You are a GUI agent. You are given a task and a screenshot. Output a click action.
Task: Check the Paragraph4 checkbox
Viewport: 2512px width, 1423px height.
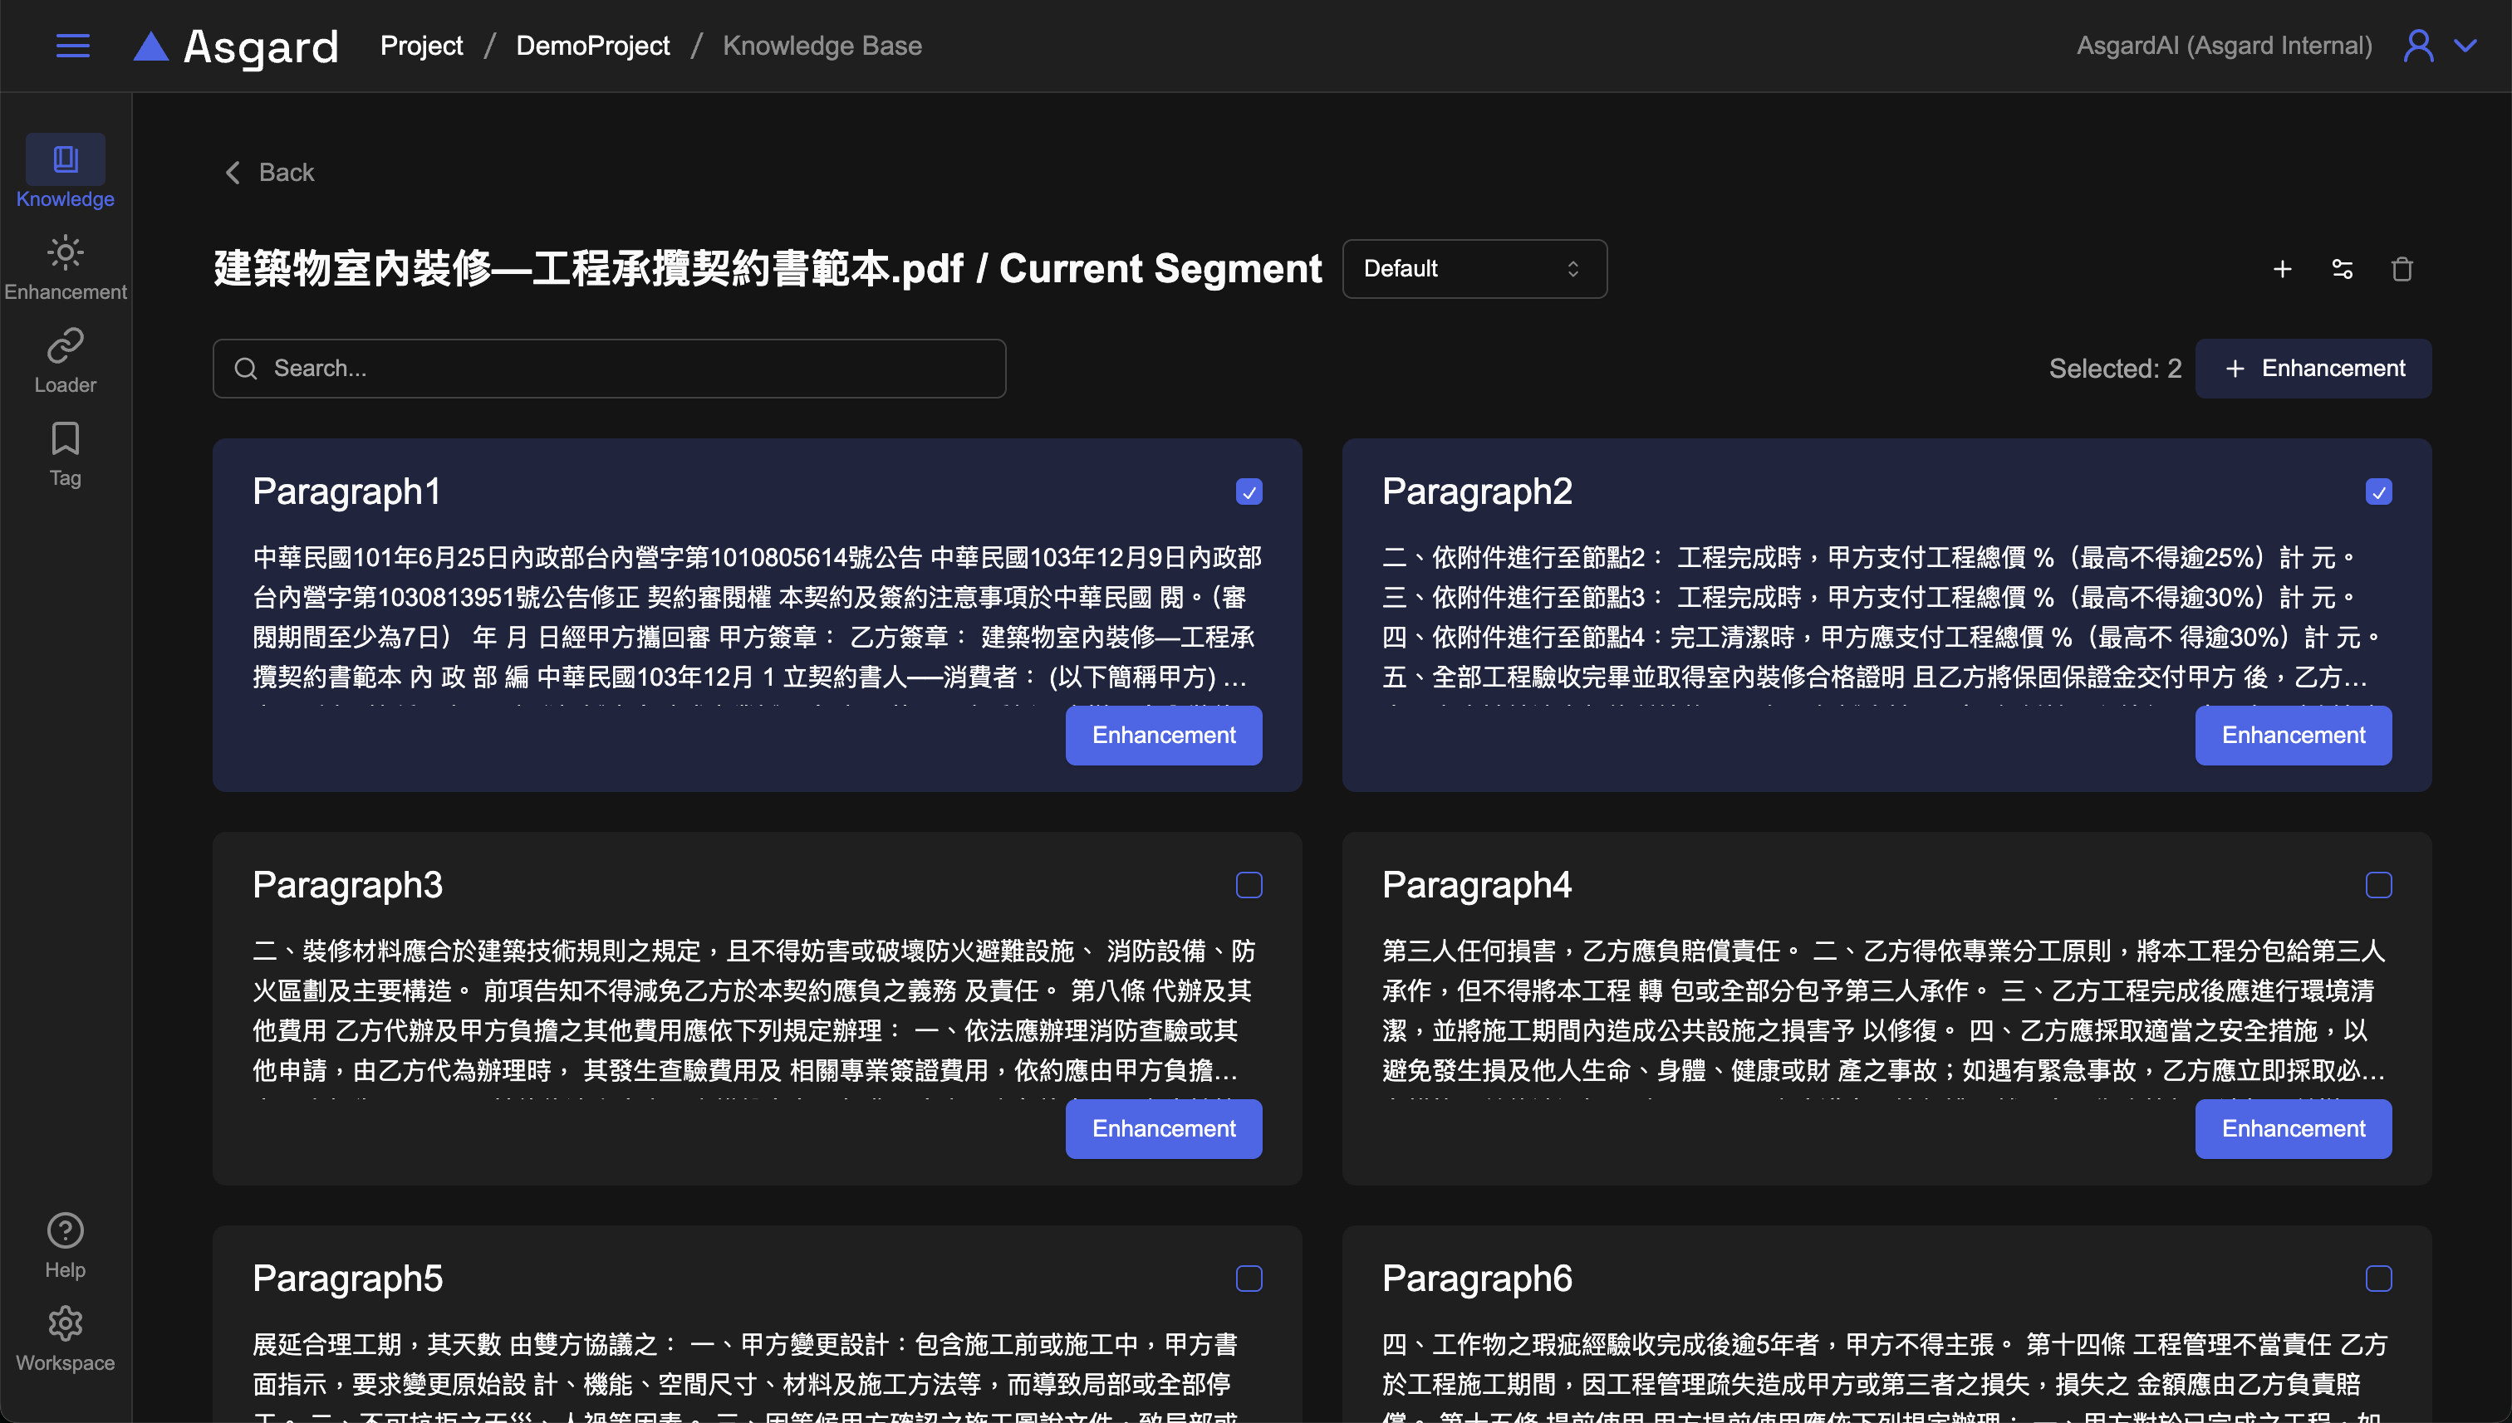pyautogui.click(x=2378, y=886)
